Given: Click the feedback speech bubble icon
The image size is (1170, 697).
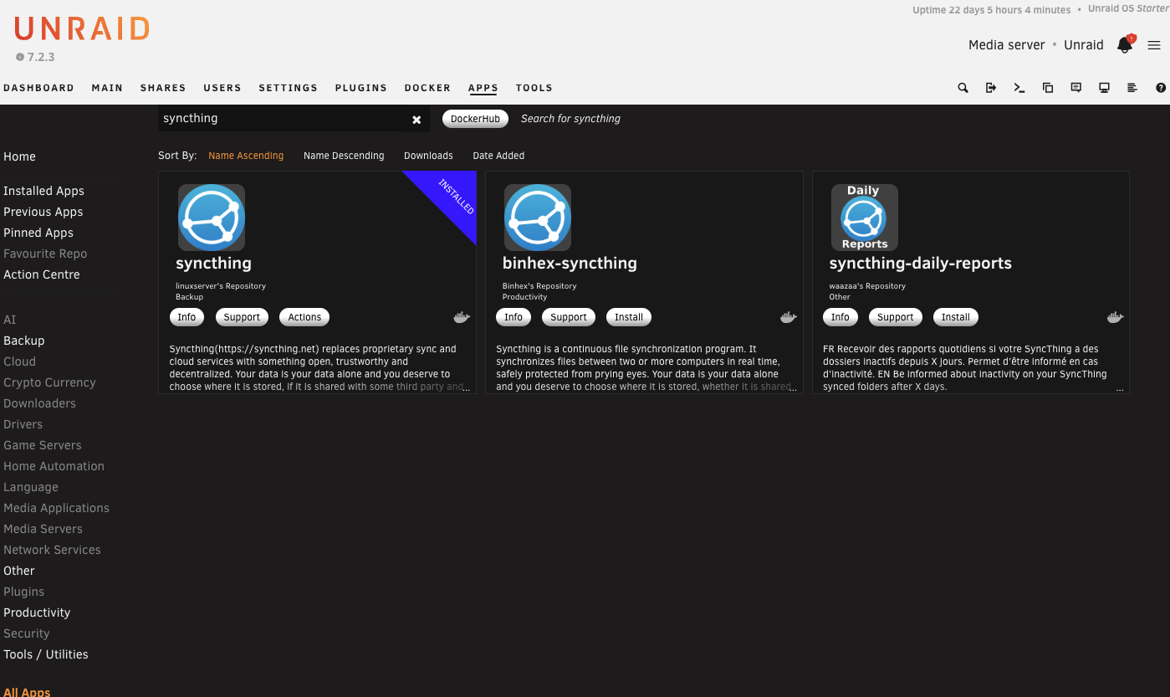Looking at the screenshot, I should pos(1076,88).
